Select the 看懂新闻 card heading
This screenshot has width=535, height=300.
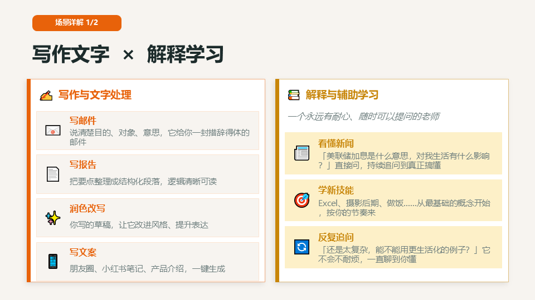coord(336,143)
